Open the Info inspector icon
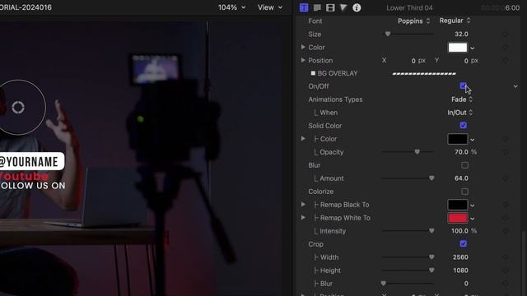The height and width of the screenshot is (296, 527). (357, 7)
